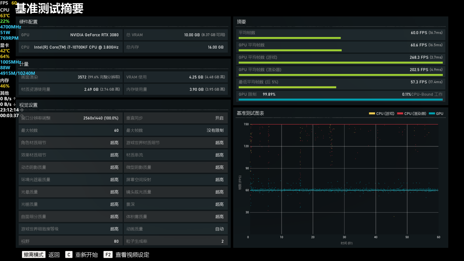Click the GPU 平均帧数 (游戏) 268.3 FPS result
The width and height of the screenshot is (464, 261).
(341, 59)
